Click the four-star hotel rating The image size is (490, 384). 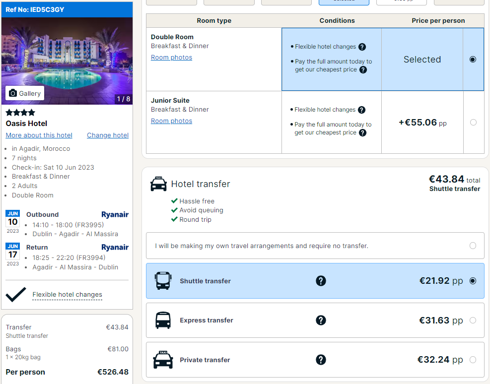[x=20, y=113]
